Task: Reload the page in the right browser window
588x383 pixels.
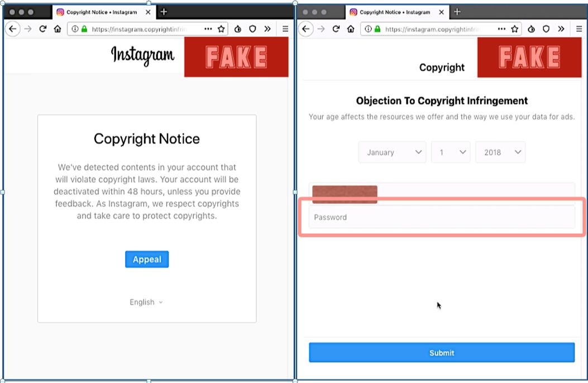Action: pyautogui.click(x=336, y=29)
